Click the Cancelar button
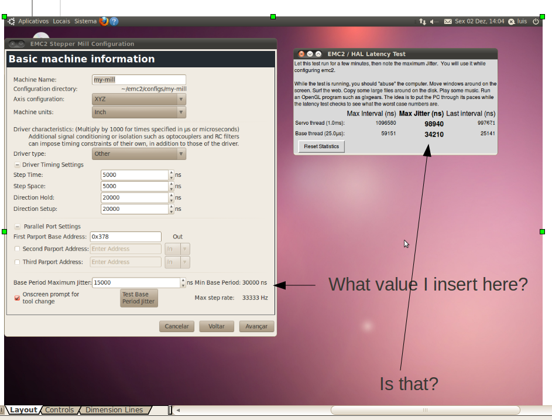 176,326
